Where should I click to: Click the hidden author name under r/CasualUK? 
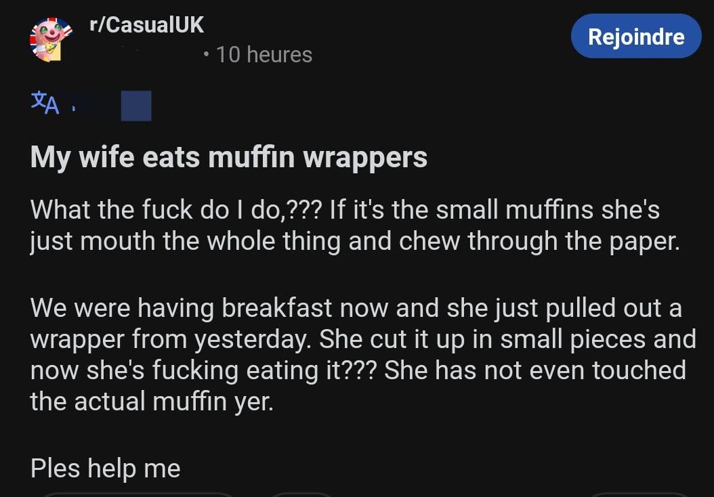click(142, 54)
